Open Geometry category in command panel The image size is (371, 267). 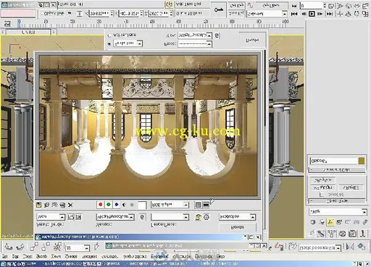pos(313,222)
